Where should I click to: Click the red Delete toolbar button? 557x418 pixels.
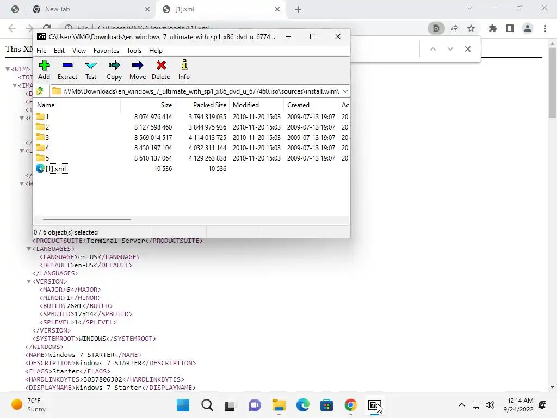[x=161, y=70]
